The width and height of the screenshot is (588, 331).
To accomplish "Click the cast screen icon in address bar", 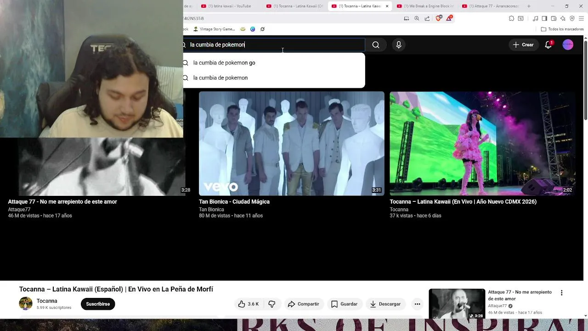I will click(406, 18).
